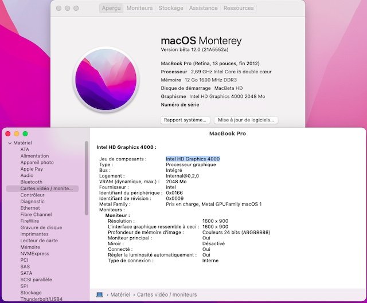Select Stockage in the sidebar list

(31, 293)
